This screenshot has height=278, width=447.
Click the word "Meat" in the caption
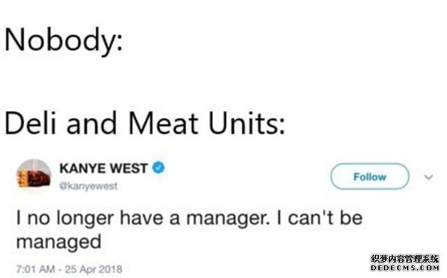tap(164, 123)
